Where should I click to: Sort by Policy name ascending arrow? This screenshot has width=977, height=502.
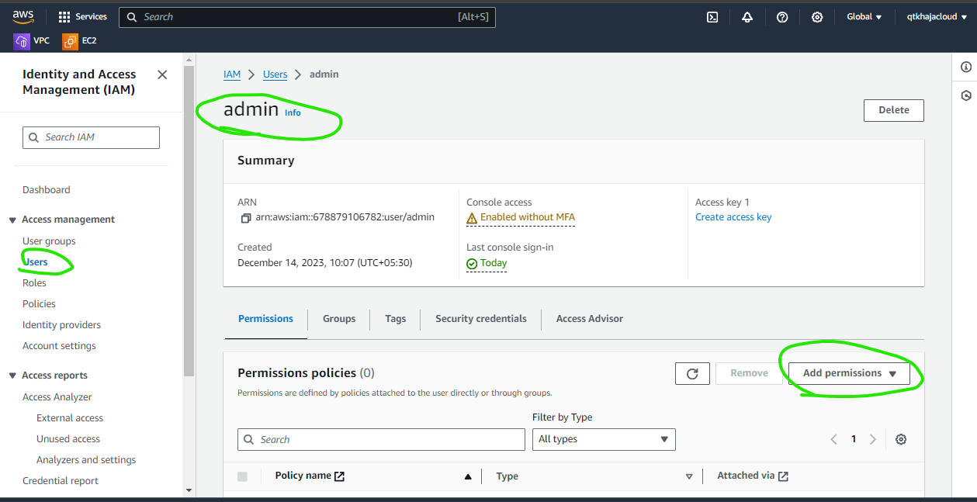pos(468,476)
